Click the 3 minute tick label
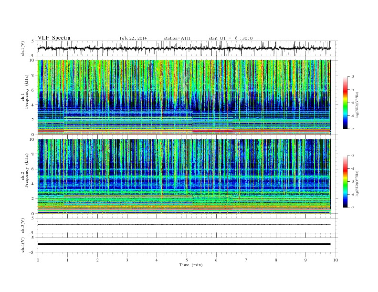The image size is (378, 292). [127, 260]
